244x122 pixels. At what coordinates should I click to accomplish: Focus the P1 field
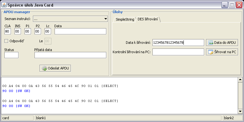(28, 31)
